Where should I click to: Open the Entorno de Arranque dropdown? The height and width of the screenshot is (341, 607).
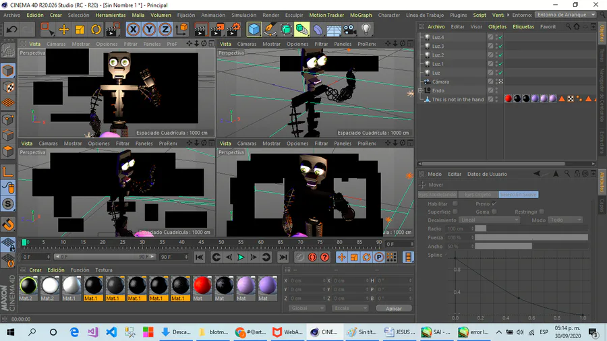[565, 15]
